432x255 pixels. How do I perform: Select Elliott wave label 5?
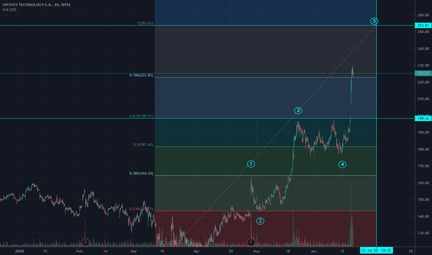pyautogui.click(x=374, y=21)
